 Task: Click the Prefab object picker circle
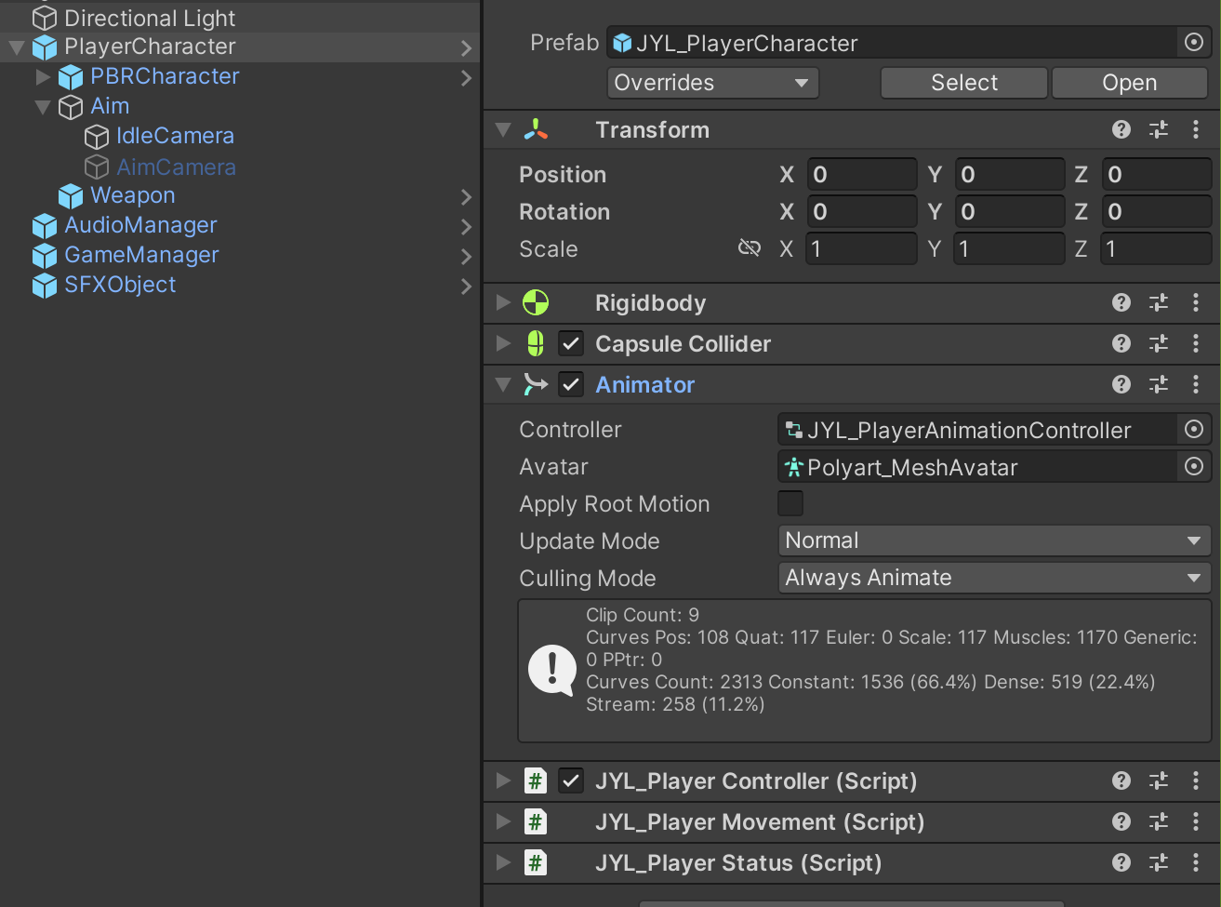(1194, 42)
